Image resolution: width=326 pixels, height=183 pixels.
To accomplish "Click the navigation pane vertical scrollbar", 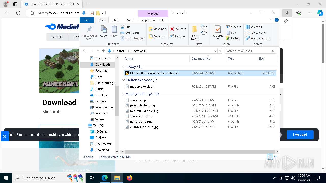I will 117,101.
